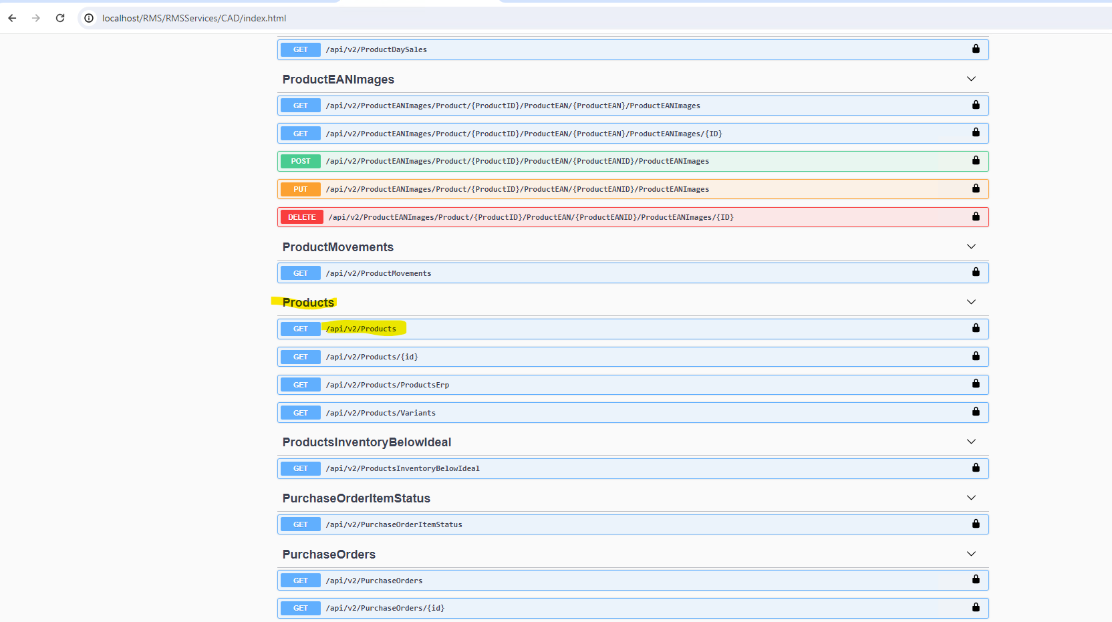The width and height of the screenshot is (1112, 622).
Task: Open the ProductMovements section heading
Action: click(x=338, y=247)
